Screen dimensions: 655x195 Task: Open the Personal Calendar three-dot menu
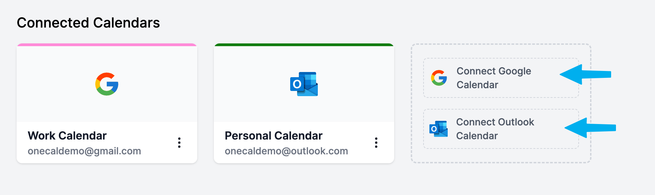[x=376, y=143]
